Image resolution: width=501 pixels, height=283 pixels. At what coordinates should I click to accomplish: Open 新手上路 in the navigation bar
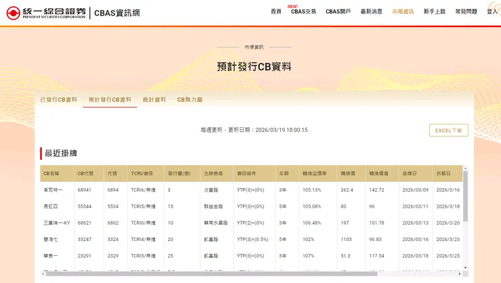pyautogui.click(x=435, y=12)
